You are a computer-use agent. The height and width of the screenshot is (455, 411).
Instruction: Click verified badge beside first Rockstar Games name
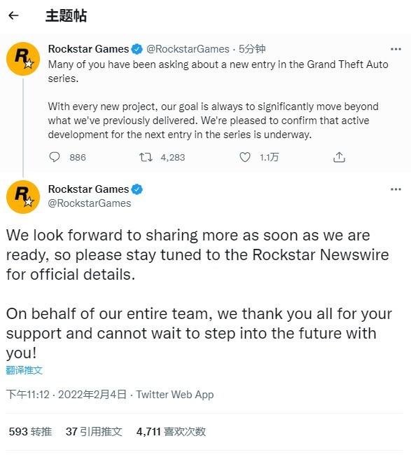137,49
